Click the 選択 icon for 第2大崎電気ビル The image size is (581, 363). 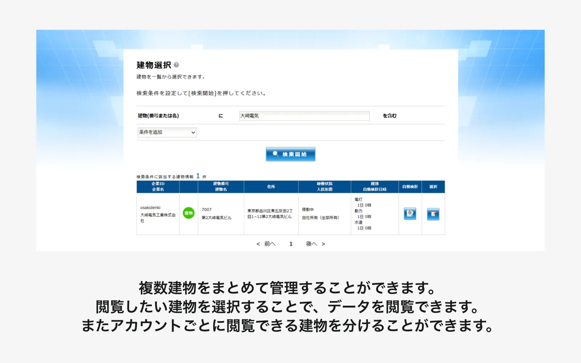[433, 214]
